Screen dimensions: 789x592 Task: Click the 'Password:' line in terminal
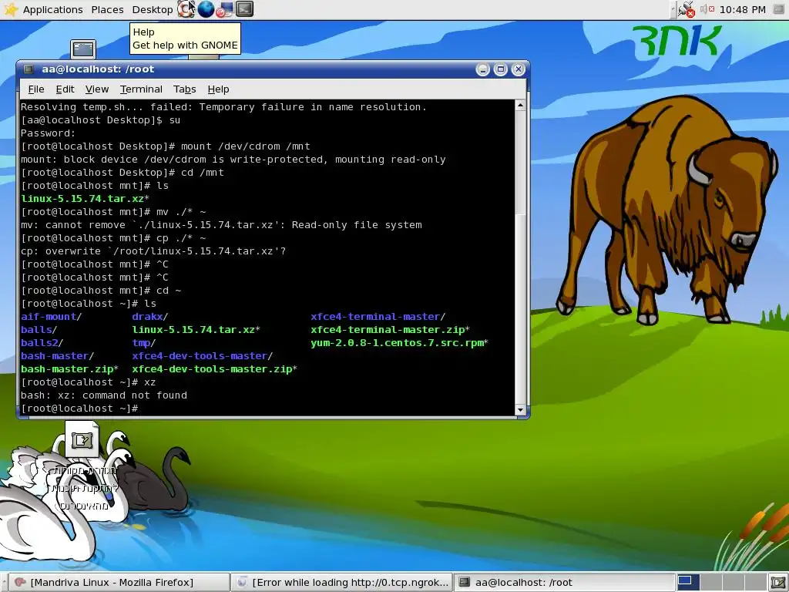[48, 133]
